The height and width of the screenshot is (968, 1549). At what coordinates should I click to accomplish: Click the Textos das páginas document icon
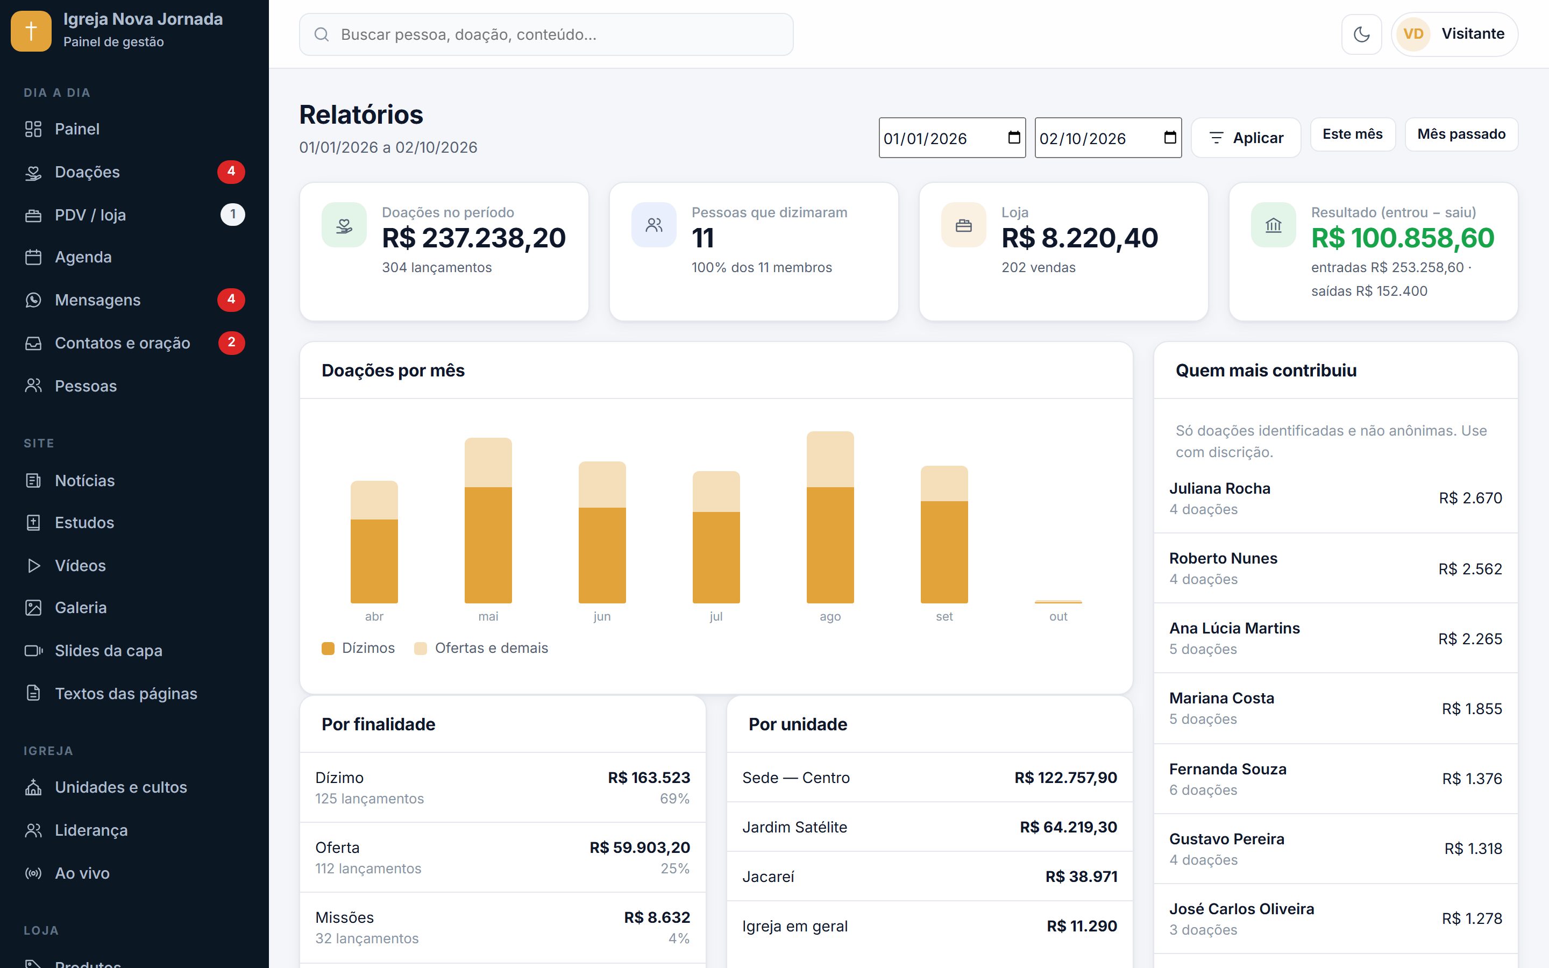click(33, 693)
